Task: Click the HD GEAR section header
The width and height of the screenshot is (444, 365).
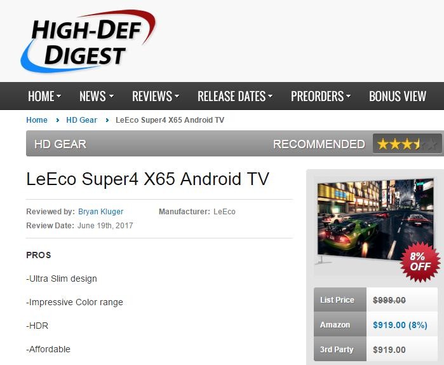Action: point(60,144)
